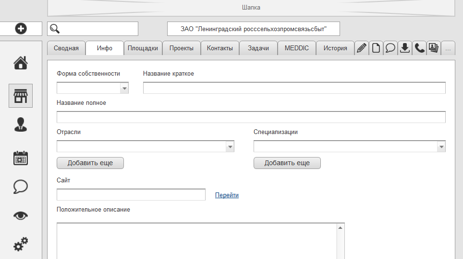Image resolution: width=463 pixels, height=259 pixels.
Task: Open the home icon in the sidebar
Action: click(21, 63)
